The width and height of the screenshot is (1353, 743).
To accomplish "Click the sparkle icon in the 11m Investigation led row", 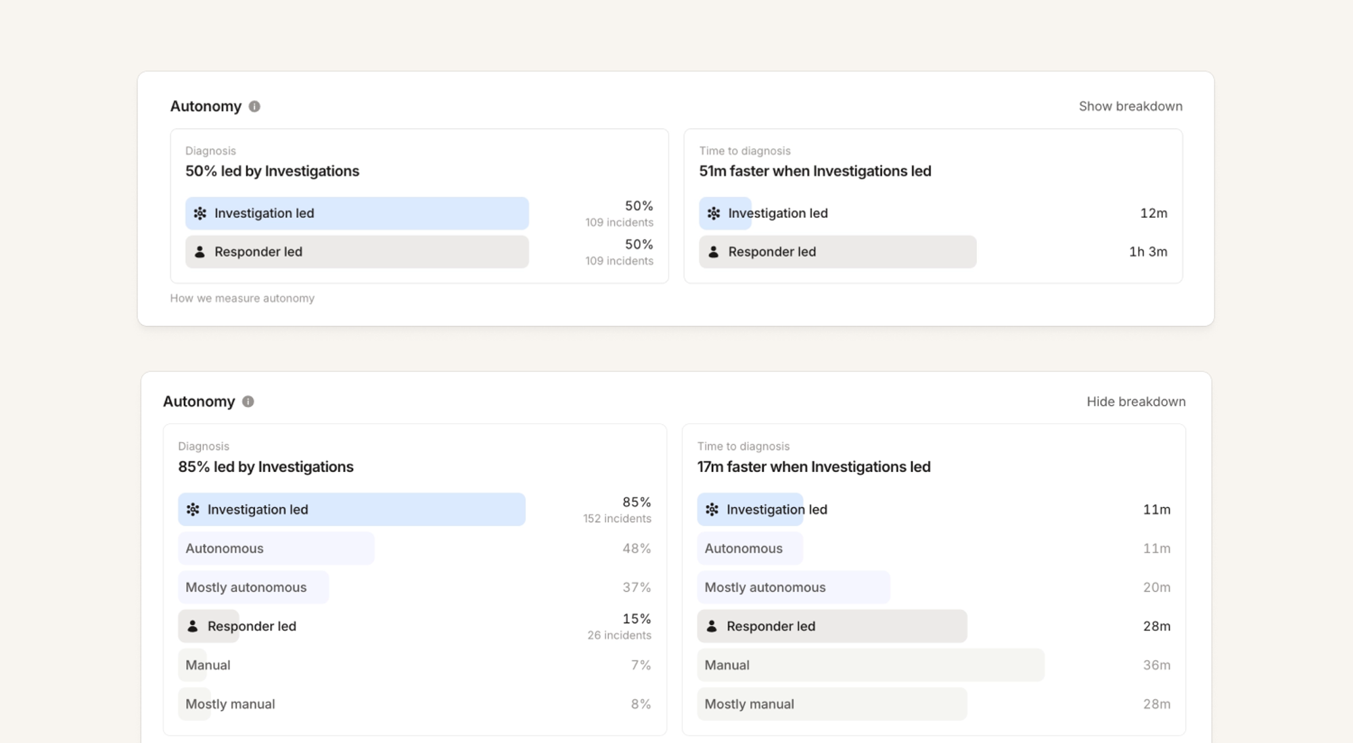I will [712, 509].
